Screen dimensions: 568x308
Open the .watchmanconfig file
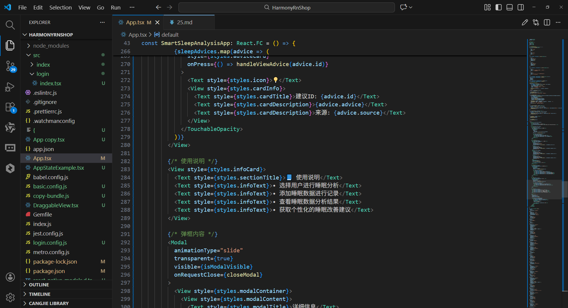(66, 121)
